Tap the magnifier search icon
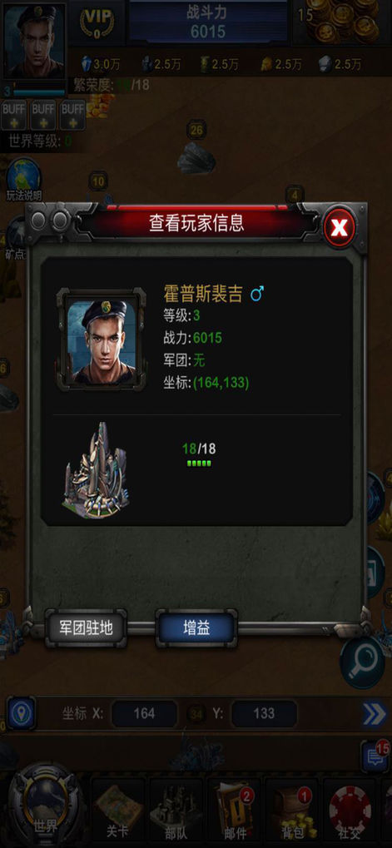The width and height of the screenshot is (392, 848). click(362, 661)
